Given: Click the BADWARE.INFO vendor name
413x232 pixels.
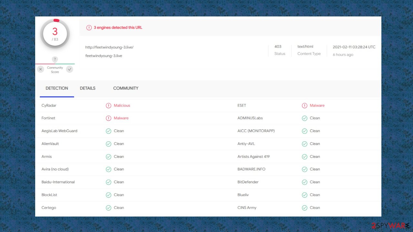Looking at the screenshot, I should click(251, 169).
